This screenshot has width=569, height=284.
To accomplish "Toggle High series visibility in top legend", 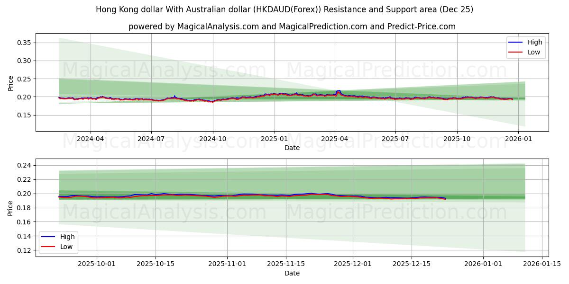I will click(x=535, y=42).
